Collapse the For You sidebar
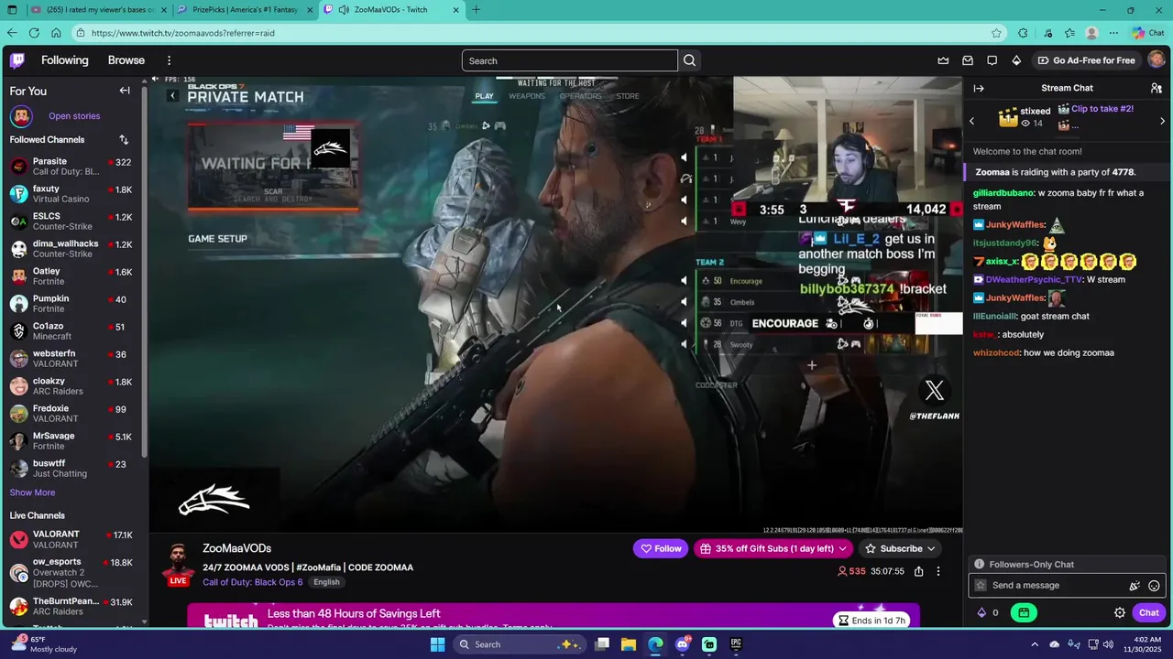The height and width of the screenshot is (659, 1173). (x=125, y=91)
